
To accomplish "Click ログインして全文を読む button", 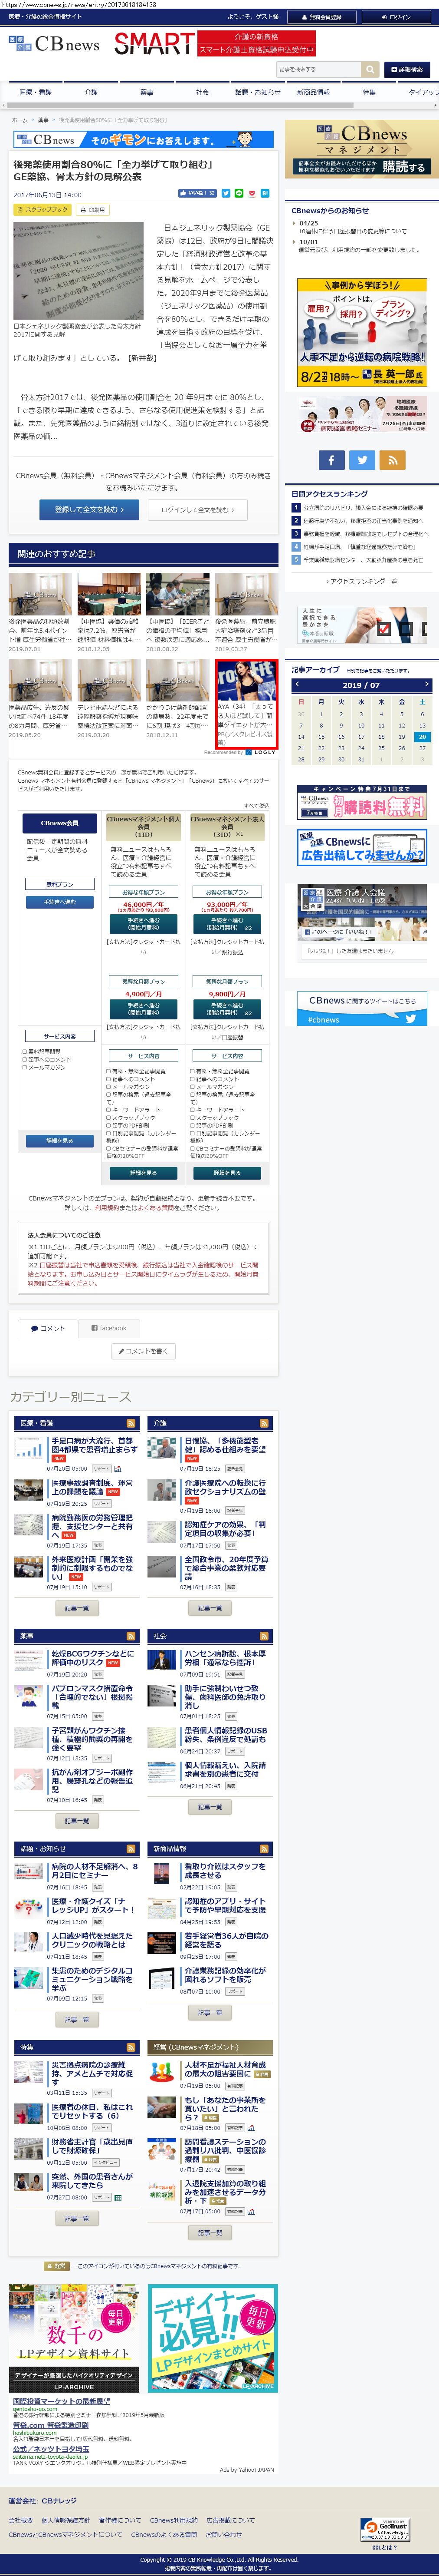I will [197, 510].
